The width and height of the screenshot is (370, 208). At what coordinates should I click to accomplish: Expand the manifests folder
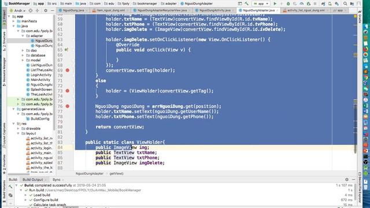tap(14, 21)
